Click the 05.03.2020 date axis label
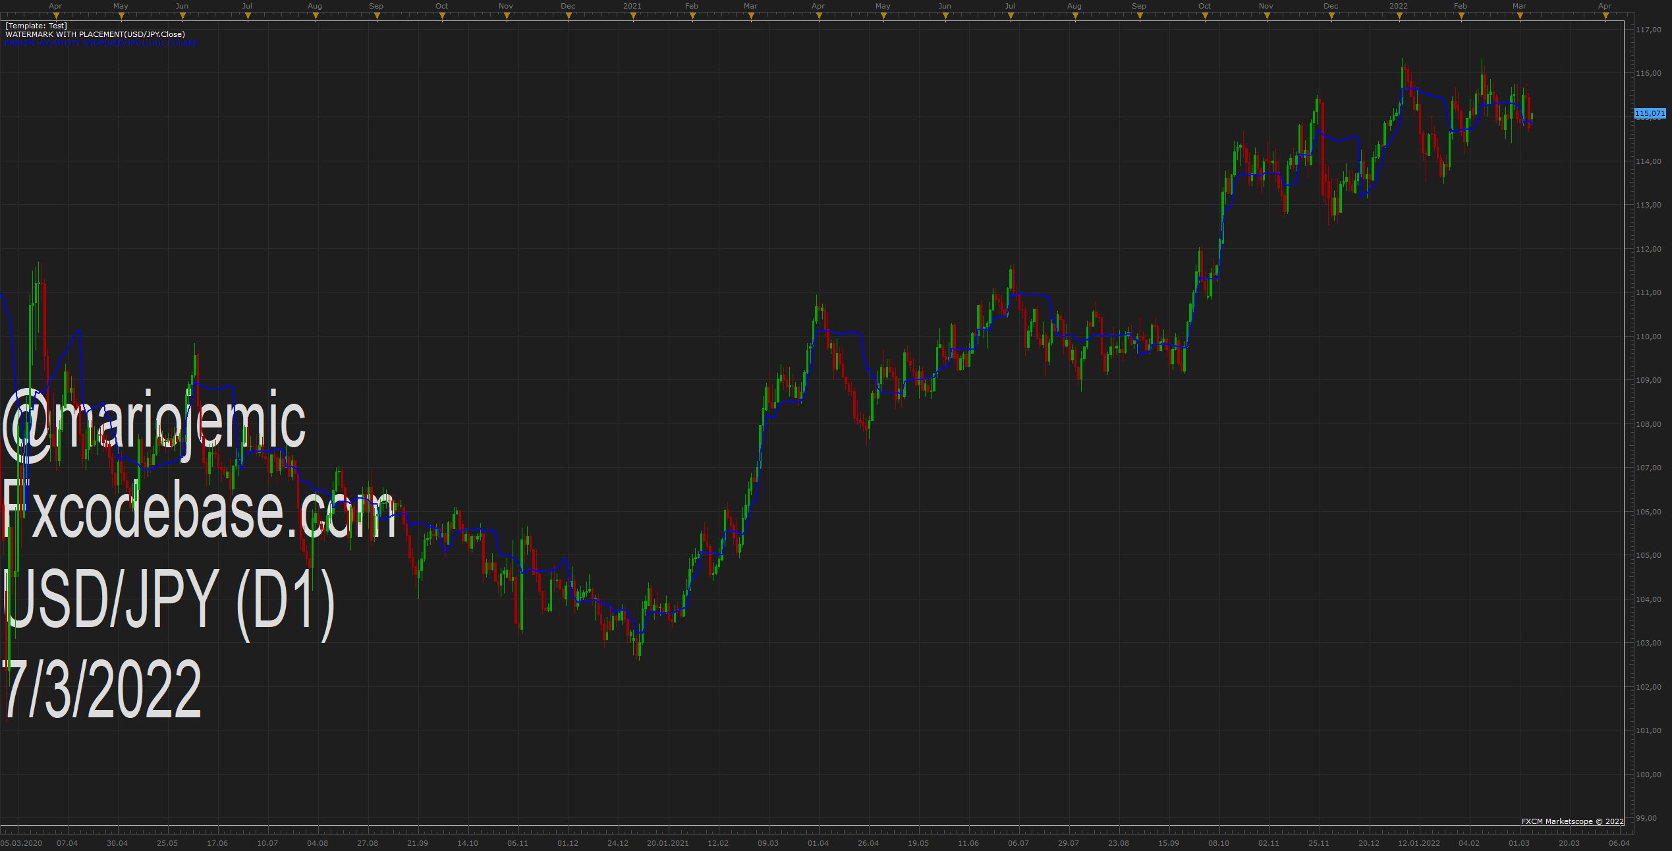The height and width of the screenshot is (851, 1672). (x=21, y=843)
